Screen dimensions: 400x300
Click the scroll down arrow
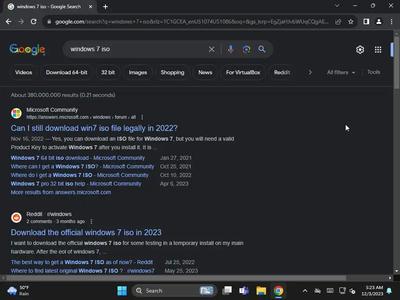[396, 271]
